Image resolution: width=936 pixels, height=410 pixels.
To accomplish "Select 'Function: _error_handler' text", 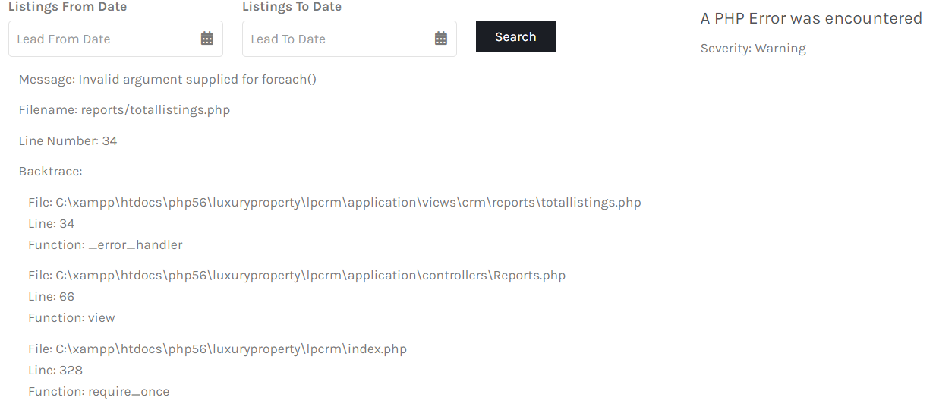I will (x=106, y=245).
